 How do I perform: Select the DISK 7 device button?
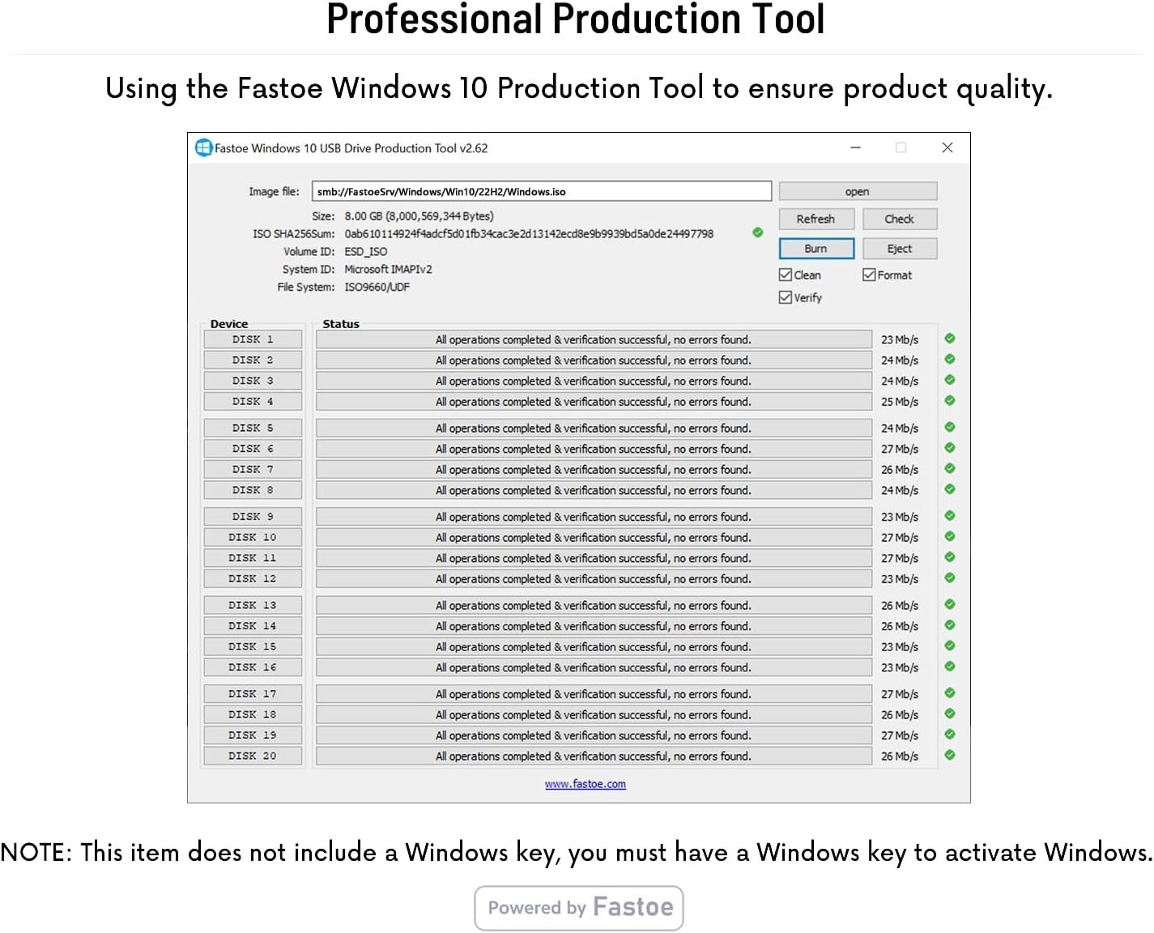253,469
